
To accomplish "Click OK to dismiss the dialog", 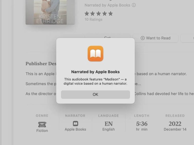I will tap(95, 94).
